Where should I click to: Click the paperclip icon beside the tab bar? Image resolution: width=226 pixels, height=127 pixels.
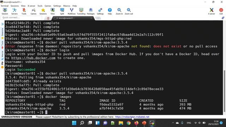point(223,18)
